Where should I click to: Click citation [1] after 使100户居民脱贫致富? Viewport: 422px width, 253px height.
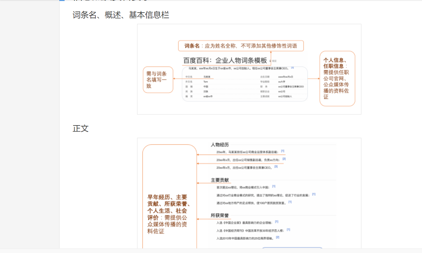[290, 202]
